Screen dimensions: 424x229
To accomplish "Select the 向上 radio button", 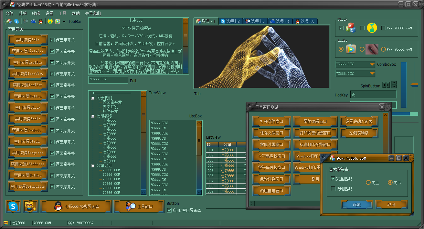I will [x=368, y=183].
